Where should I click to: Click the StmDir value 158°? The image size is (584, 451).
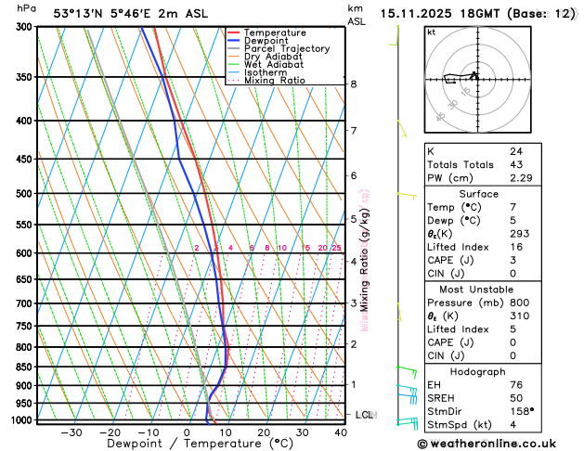[522, 411]
